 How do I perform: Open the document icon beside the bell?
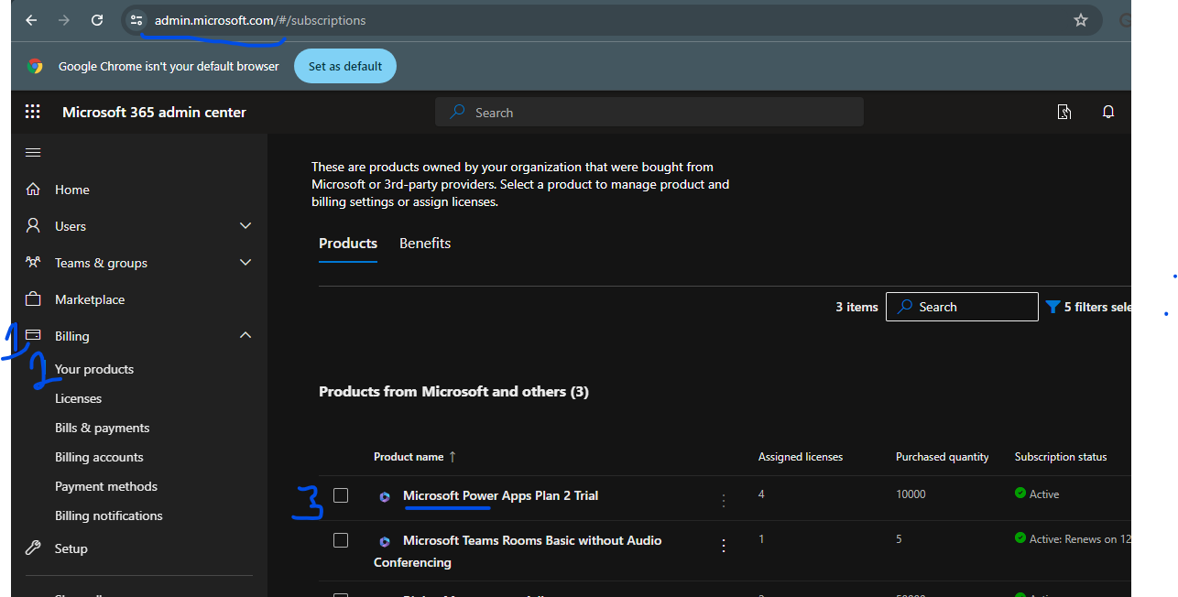(1064, 112)
